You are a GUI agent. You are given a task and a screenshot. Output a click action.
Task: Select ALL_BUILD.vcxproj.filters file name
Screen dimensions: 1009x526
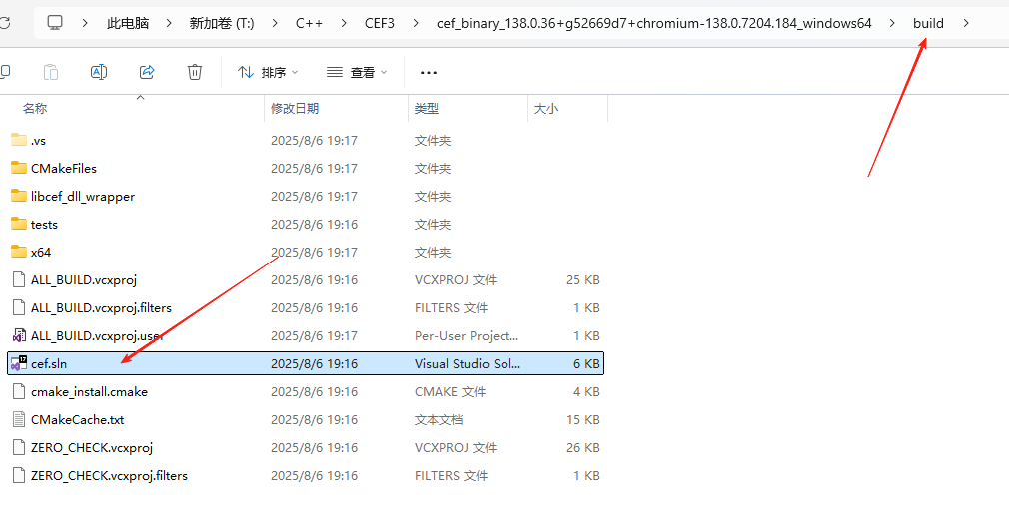click(x=101, y=308)
